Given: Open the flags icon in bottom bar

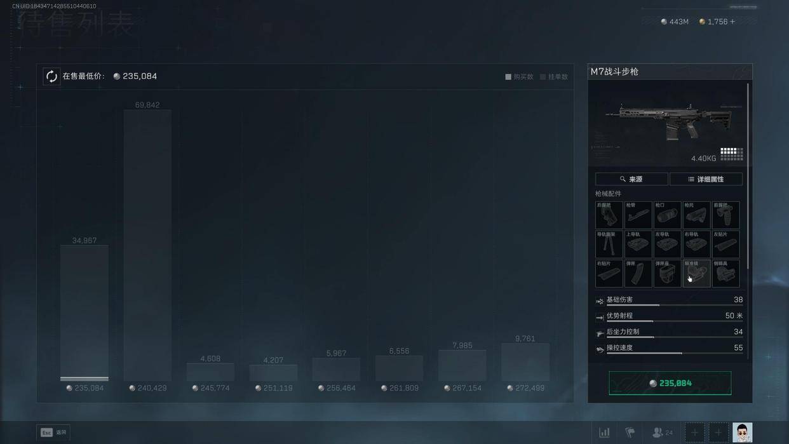Looking at the screenshot, I should tap(630, 433).
